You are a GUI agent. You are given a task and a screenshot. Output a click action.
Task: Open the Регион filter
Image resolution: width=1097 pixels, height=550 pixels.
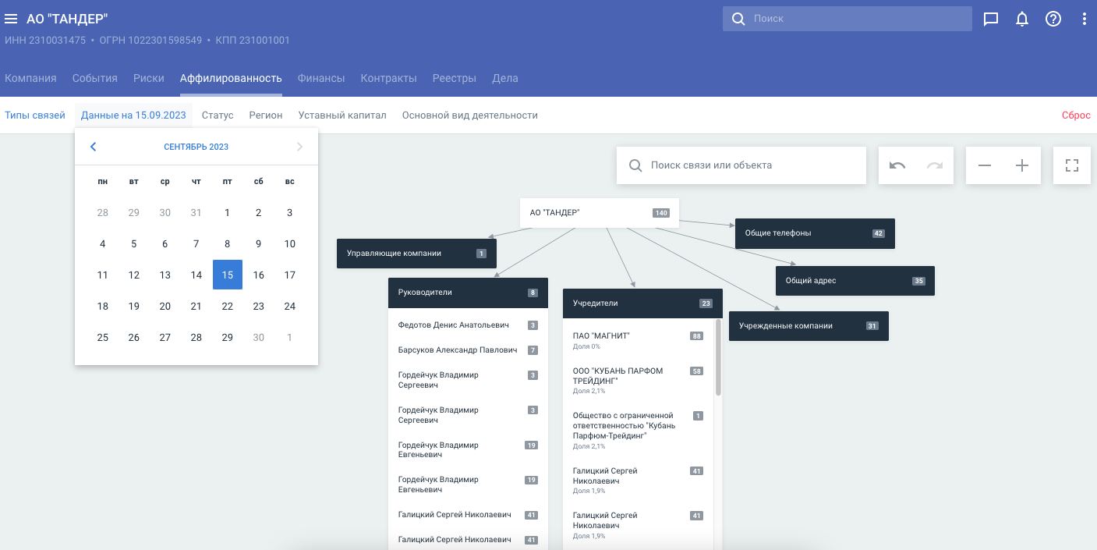[x=266, y=115]
